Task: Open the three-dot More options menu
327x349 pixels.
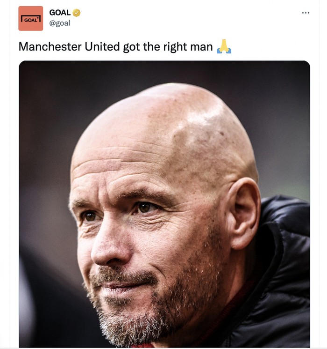Action: (306, 13)
